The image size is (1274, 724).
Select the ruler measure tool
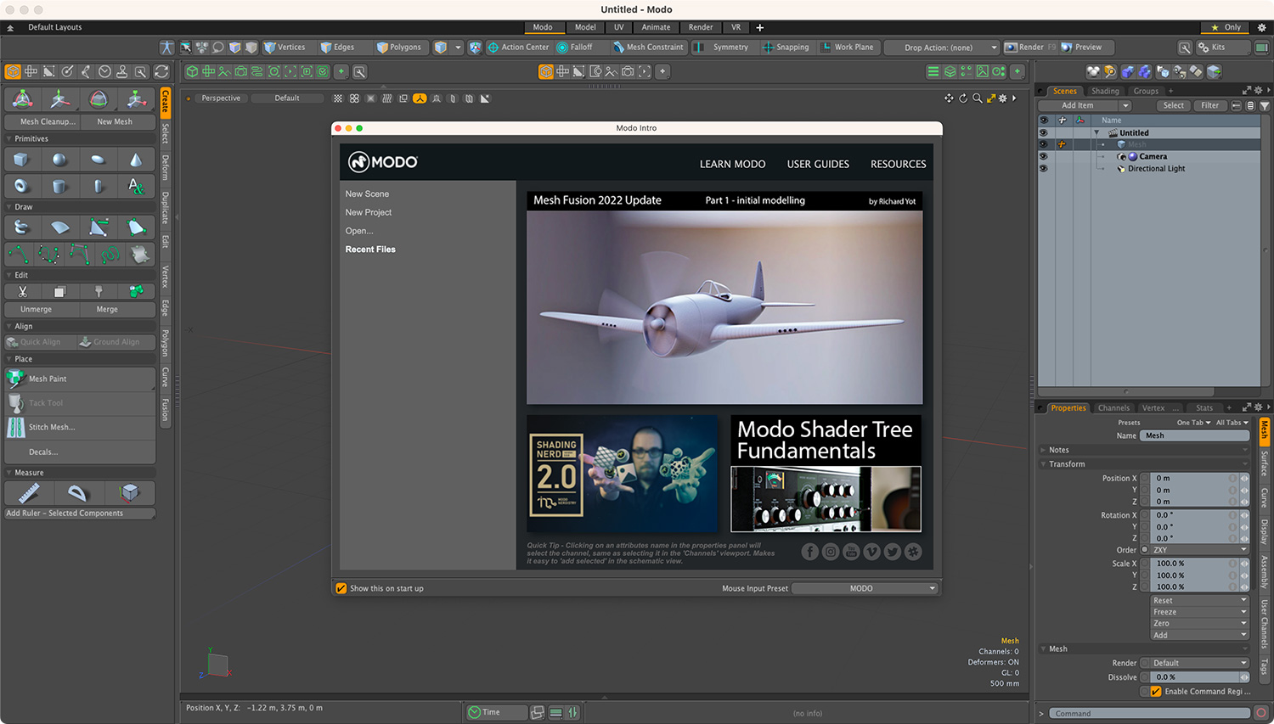click(31, 492)
